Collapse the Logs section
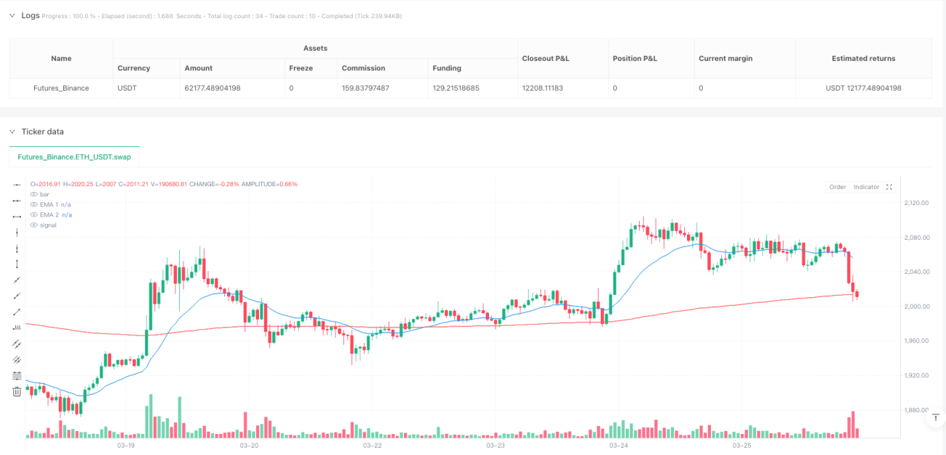Image resolution: width=946 pixels, height=455 pixels. point(12,15)
